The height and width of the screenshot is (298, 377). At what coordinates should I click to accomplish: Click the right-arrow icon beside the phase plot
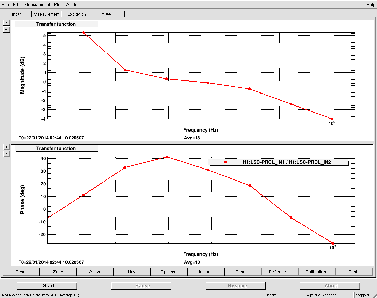tap(7, 147)
